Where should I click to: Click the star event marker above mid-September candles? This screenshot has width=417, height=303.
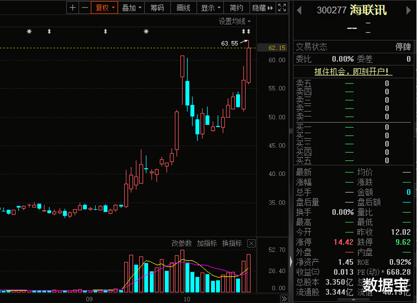coord(146,31)
